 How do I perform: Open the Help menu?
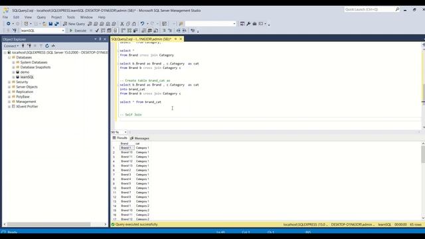coord(102,17)
